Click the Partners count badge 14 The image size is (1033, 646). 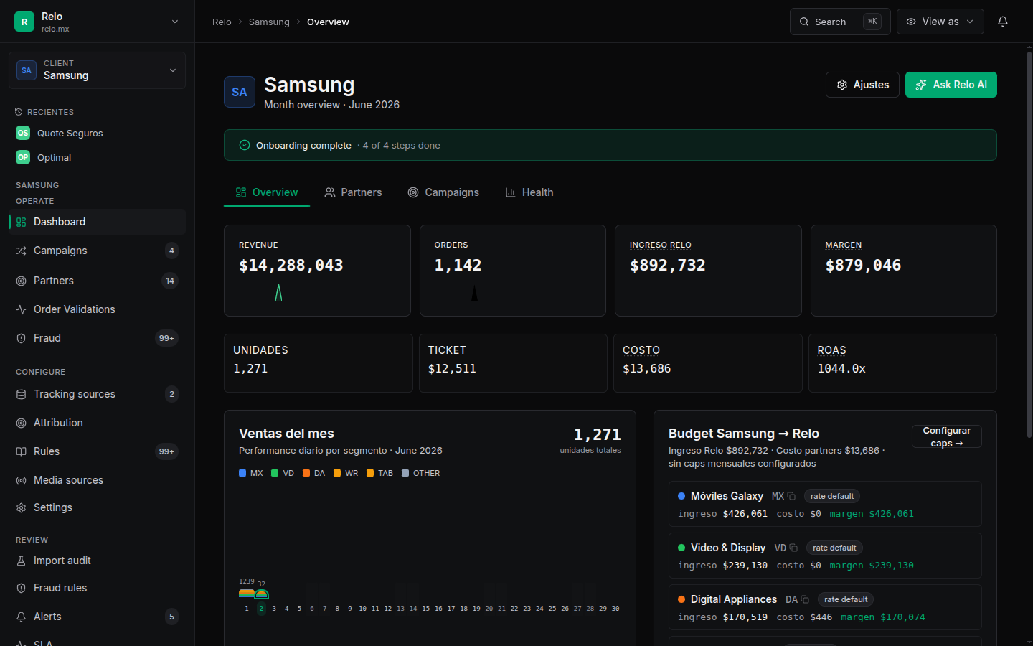pyautogui.click(x=170, y=281)
